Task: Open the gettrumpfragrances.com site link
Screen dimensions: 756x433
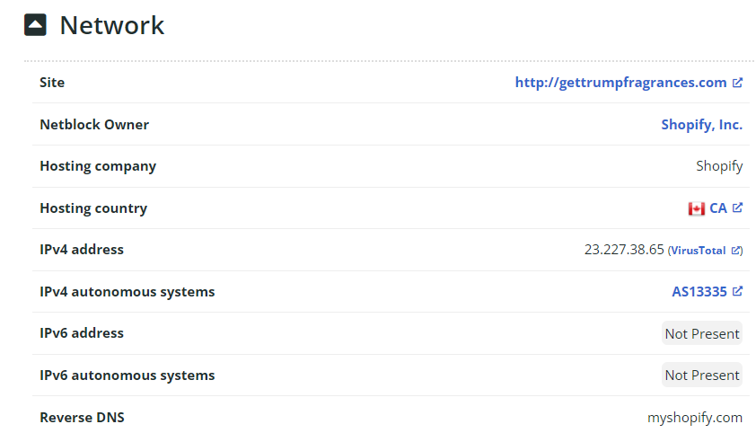Action: (x=620, y=83)
